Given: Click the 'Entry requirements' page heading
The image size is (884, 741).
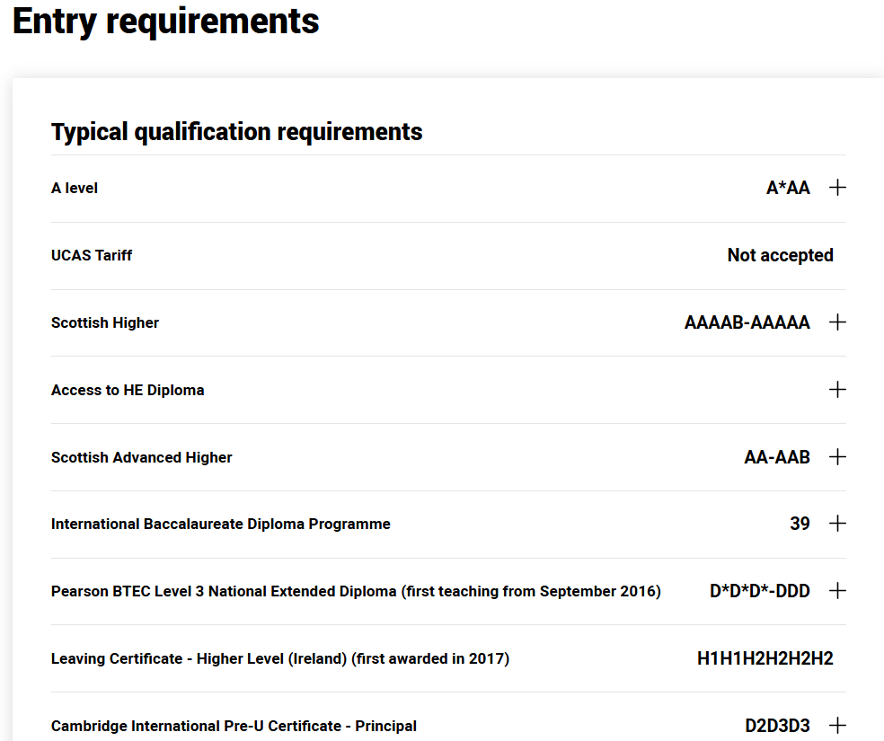Looking at the screenshot, I should click(165, 22).
